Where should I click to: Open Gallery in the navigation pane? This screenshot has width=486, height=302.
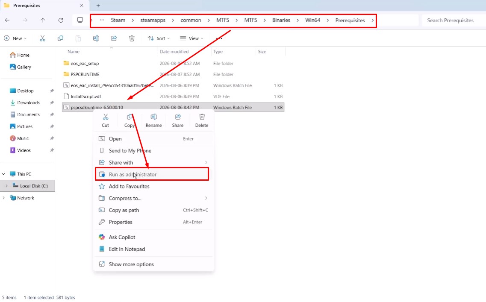[20, 67]
